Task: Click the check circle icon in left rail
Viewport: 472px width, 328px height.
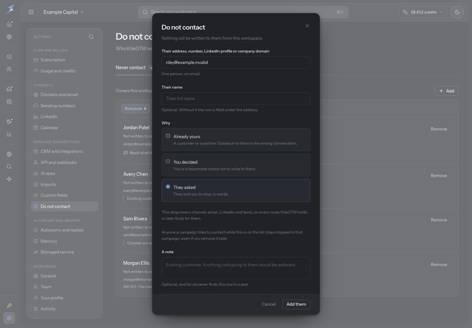Action: click(9, 57)
